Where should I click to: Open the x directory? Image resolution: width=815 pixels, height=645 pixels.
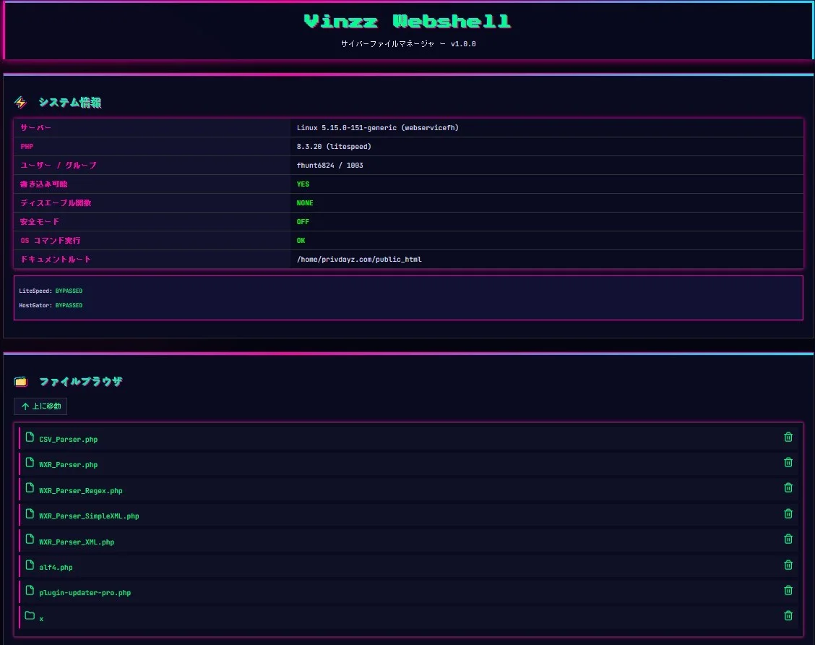pos(41,618)
